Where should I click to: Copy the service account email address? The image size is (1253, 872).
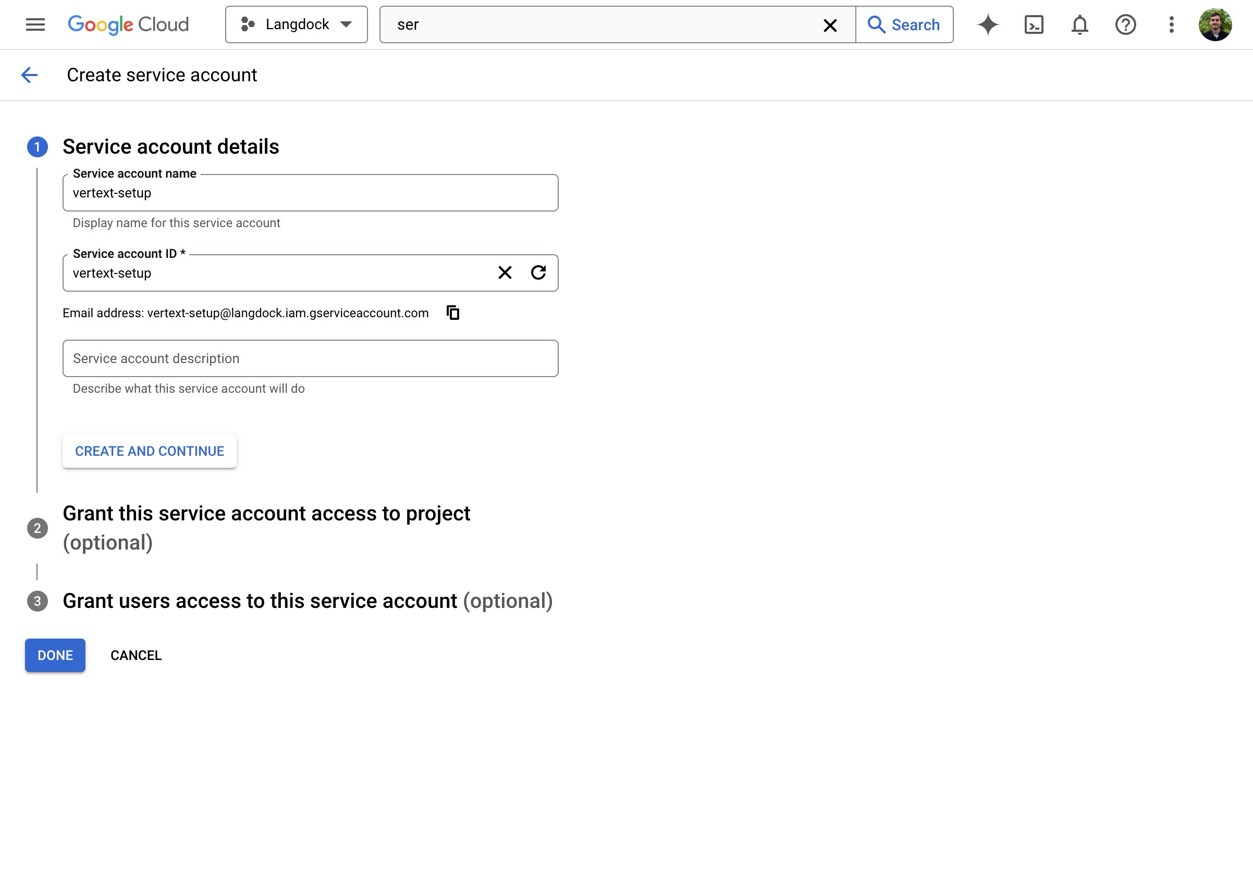click(453, 313)
